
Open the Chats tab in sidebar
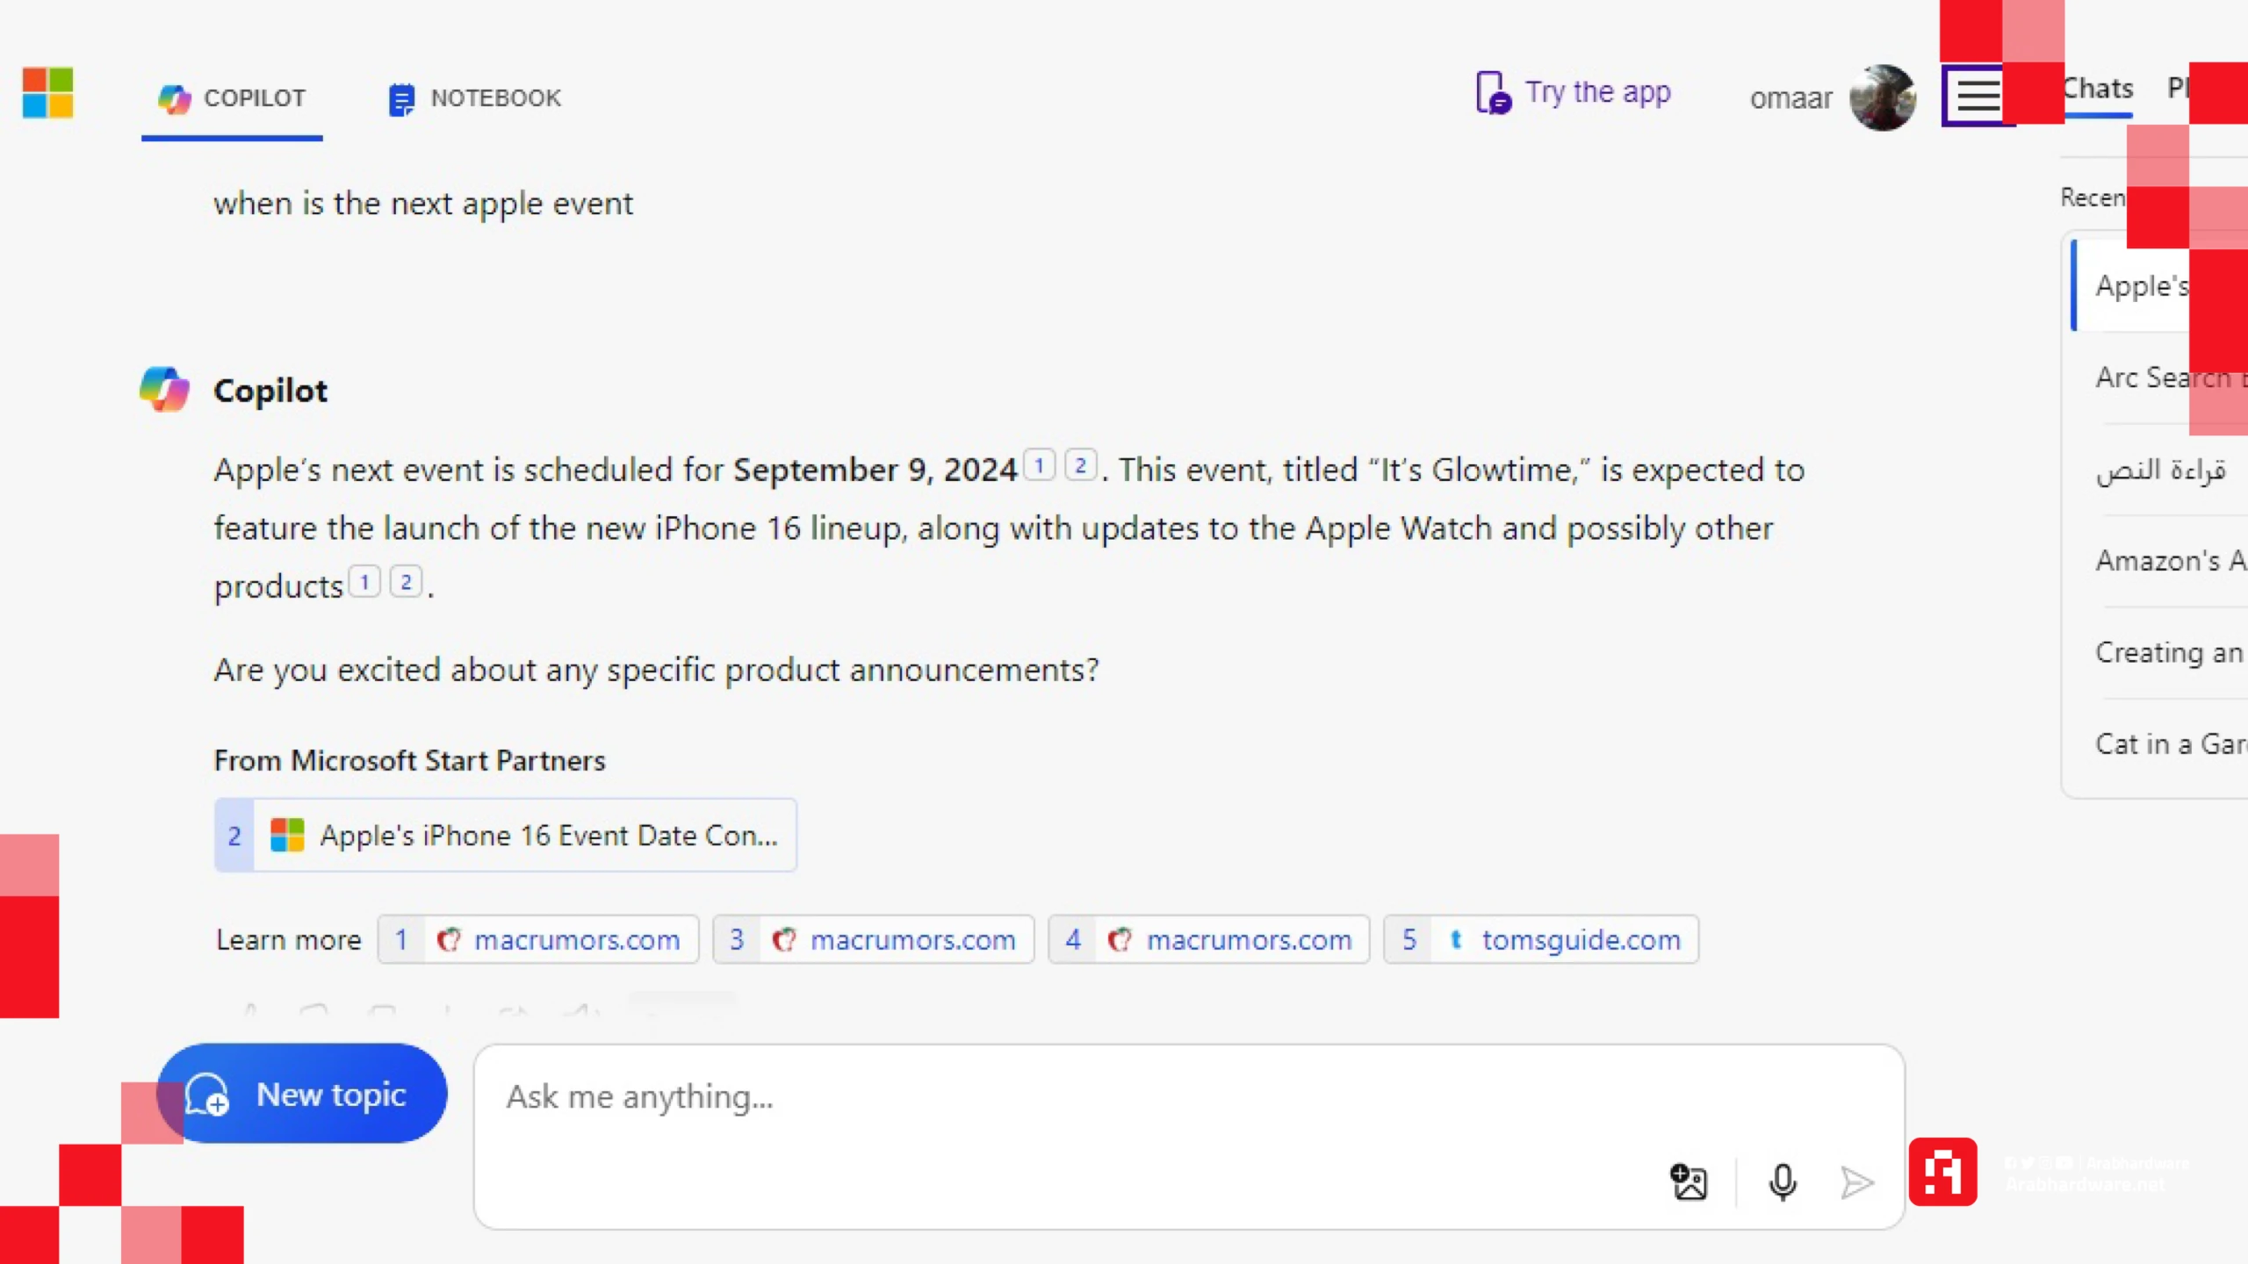(2097, 90)
